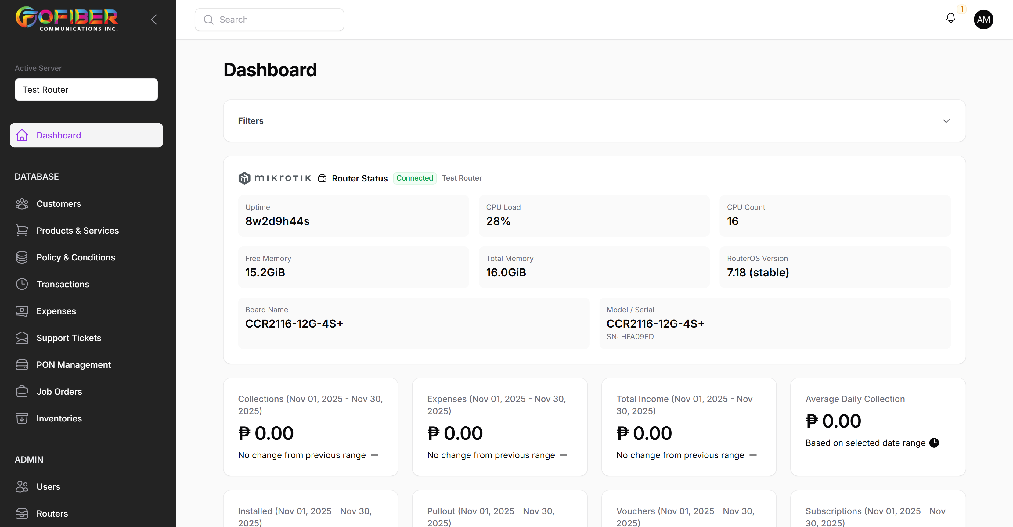The image size is (1013, 527).
Task: Click the Search input field
Action: coord(269,20)
